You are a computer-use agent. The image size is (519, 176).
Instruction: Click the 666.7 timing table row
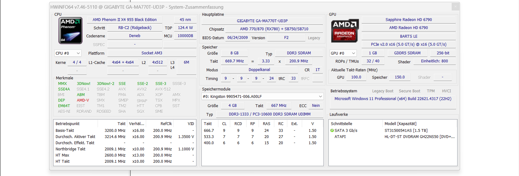pos(262,131)
